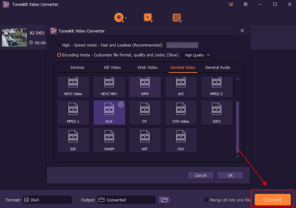296x208 pixels.
Task: Open the main menu icon in title bar
Action: pyautogui.click(x=245, y=4)
